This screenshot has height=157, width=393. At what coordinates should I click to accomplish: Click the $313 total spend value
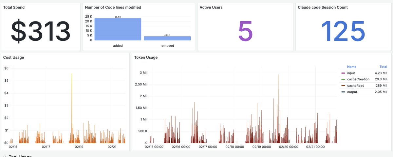41,32
